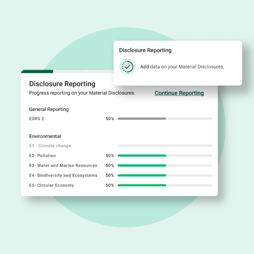Select the green active step tab
Screen dimensions: 254x254
[37, 71]
